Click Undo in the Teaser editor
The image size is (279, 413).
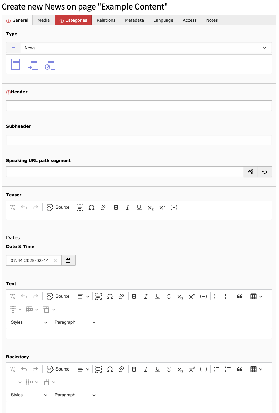pyautogui.click(x=24, y=207)
